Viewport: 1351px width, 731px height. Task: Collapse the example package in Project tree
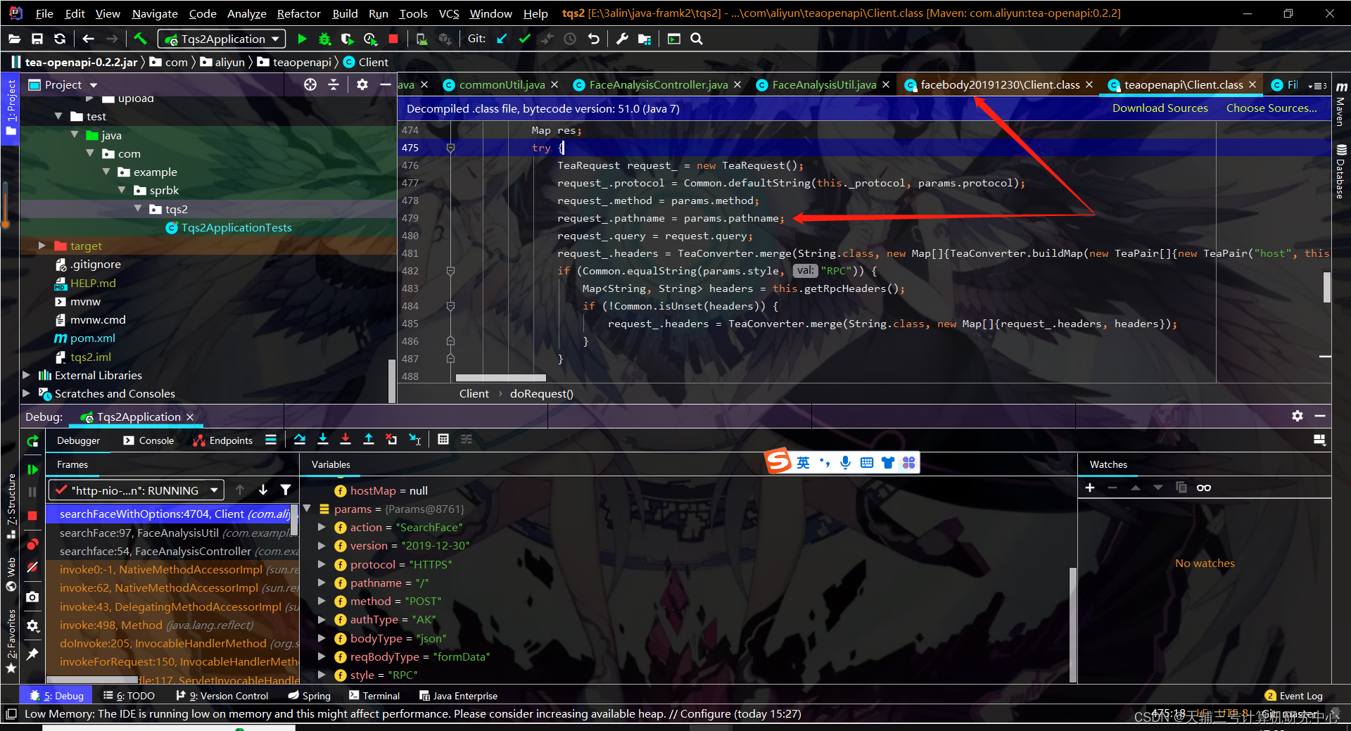coord(107,171)
